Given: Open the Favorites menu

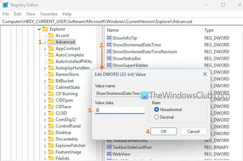Looking at the screenshot, I should coord(49,14).
